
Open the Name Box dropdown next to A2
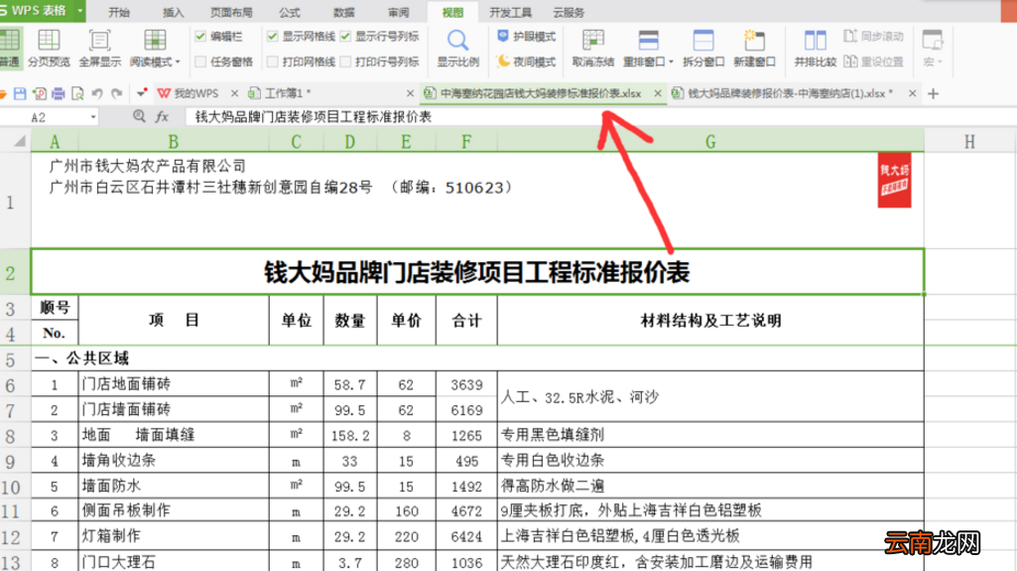(93, 117)
